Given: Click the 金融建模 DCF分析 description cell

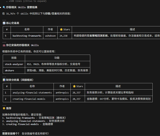Looking at the screenshot, I should (119, 99).
